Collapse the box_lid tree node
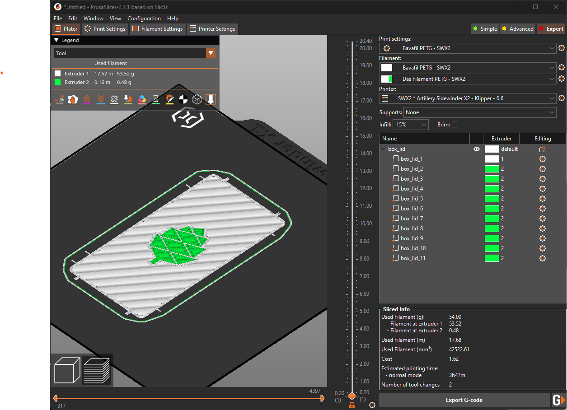Viewport: 567px width, 410px height. [383, 149]
